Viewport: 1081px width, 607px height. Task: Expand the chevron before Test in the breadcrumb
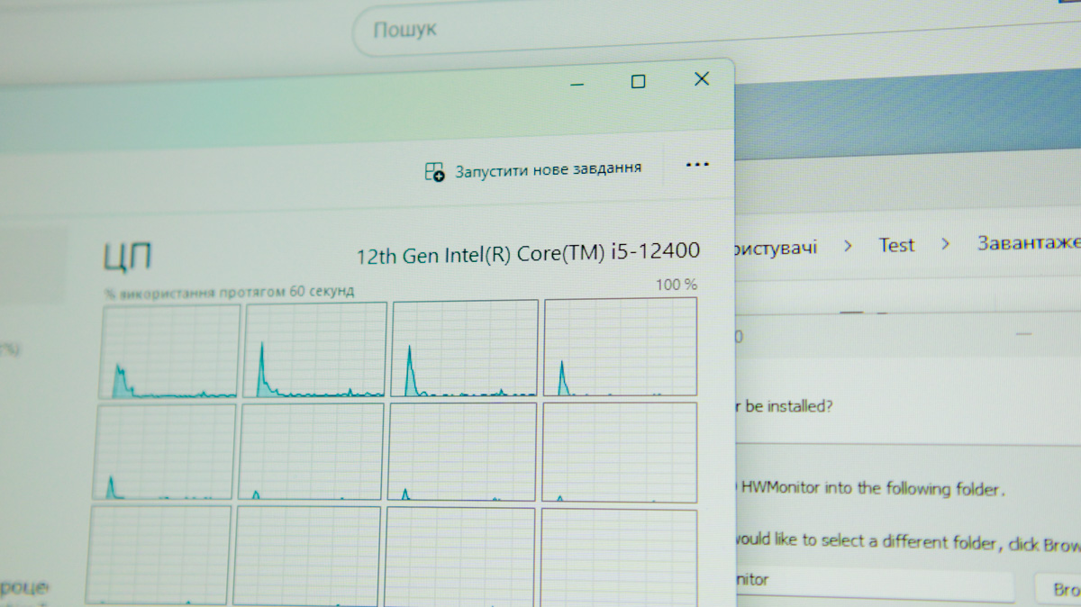point(848,246)
